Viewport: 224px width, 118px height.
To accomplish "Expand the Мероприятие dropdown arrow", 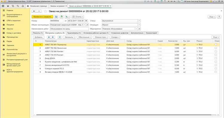I will [136, 29].
